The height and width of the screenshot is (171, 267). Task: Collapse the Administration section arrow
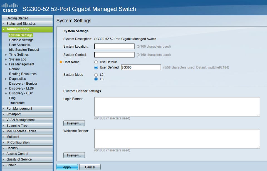pyautogui.click(x=3, y=29)
